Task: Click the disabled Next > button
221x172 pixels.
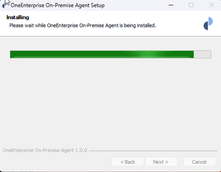Action: click(161, 162)
